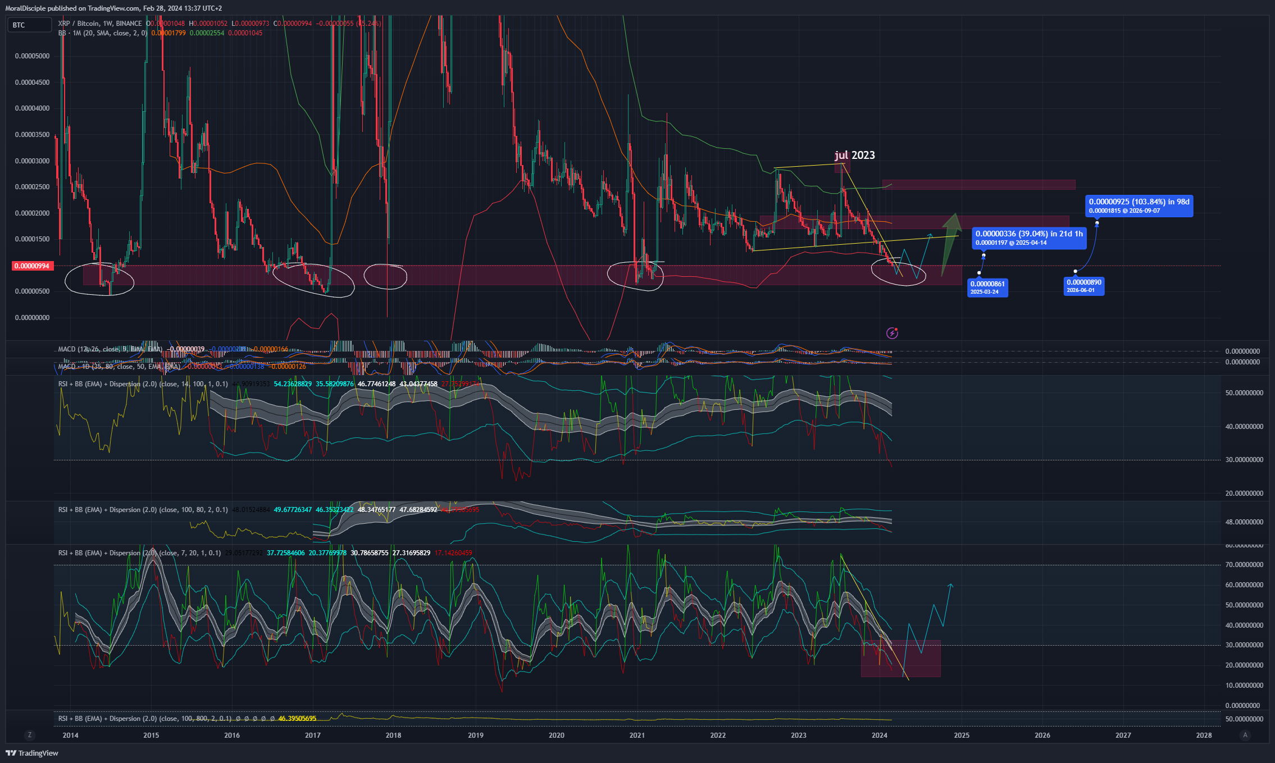Click the red BB value 0.00001045
The width and height of the screenshot is (1275, 763).
245,33
